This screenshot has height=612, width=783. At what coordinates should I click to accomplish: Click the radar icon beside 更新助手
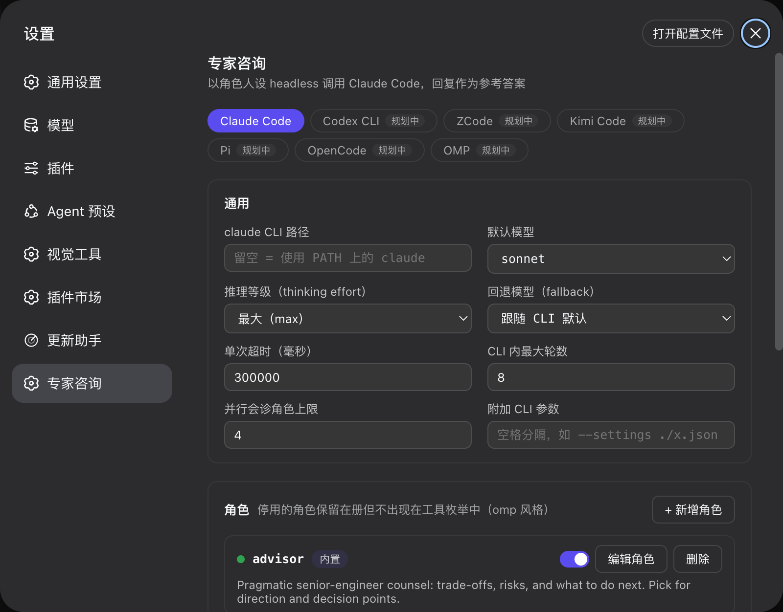(31, 340)
